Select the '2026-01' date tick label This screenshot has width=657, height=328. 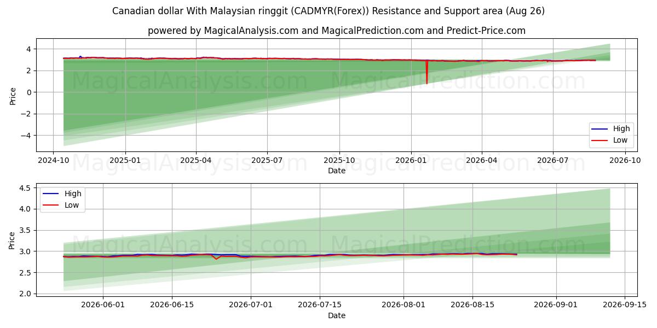point(411,161)
